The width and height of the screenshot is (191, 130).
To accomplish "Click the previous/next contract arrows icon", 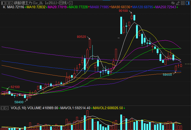I will point(7,3).
